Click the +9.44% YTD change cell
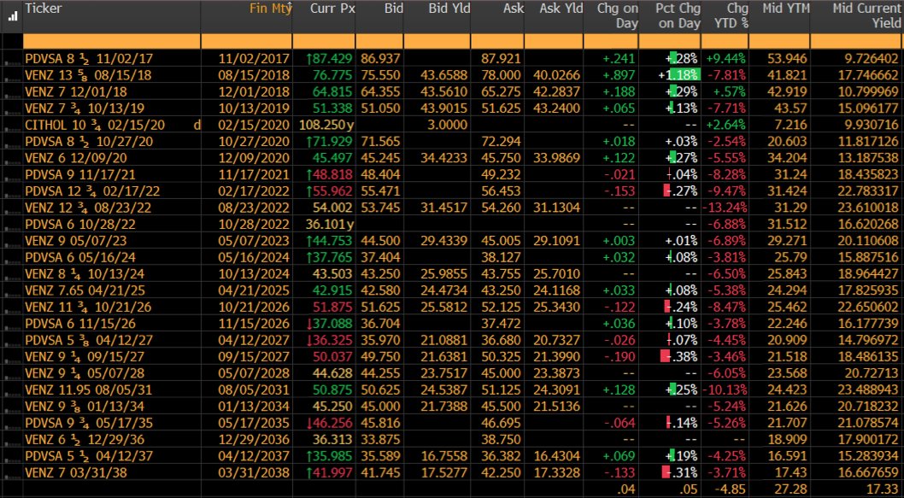 tap(725, 58)
